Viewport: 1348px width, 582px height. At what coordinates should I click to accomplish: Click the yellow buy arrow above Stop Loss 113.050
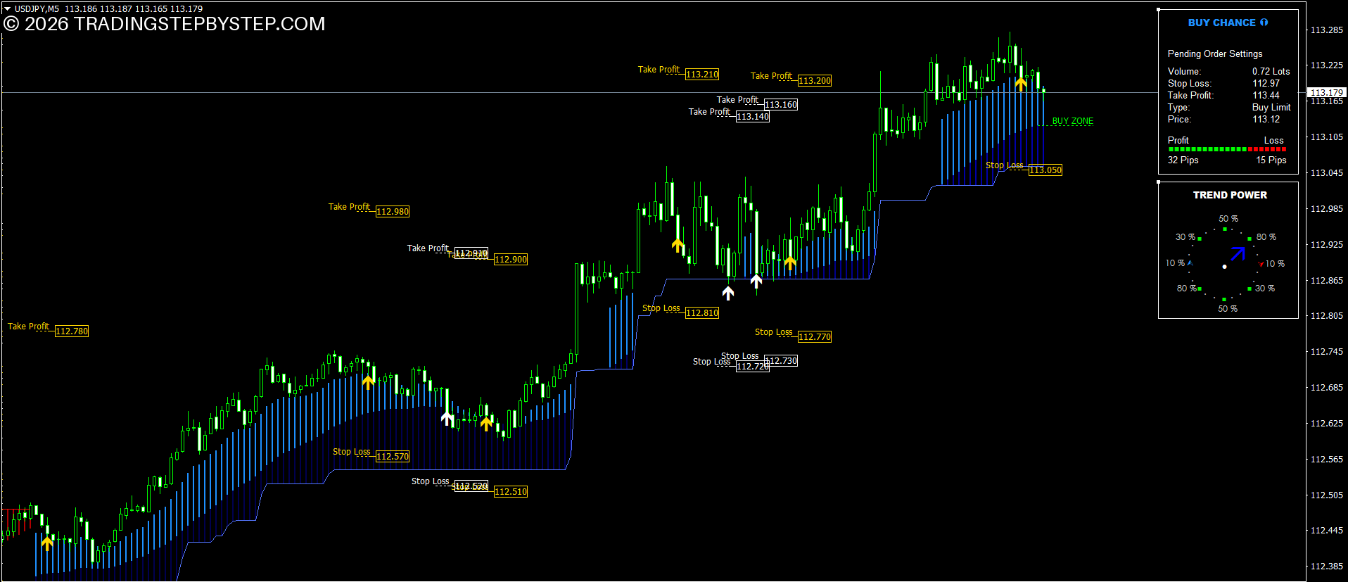point(1021,84)
